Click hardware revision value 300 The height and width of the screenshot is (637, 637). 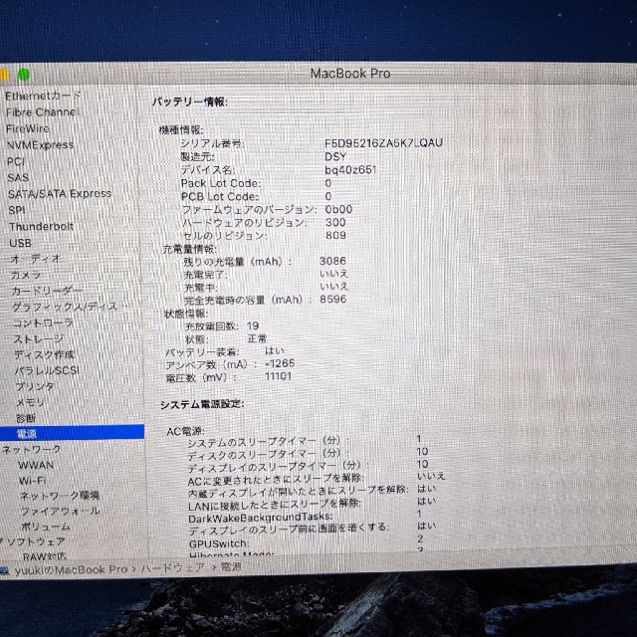335,222
